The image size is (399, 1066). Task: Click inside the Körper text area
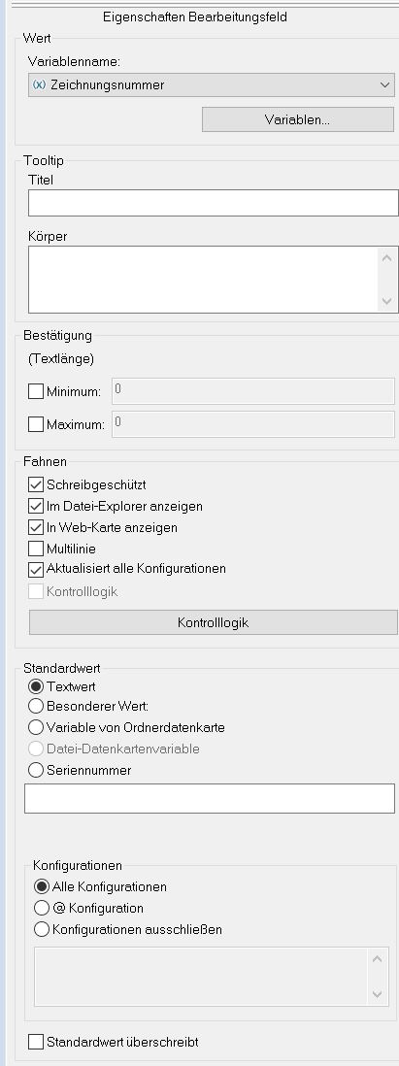click(x=204, y=280)
